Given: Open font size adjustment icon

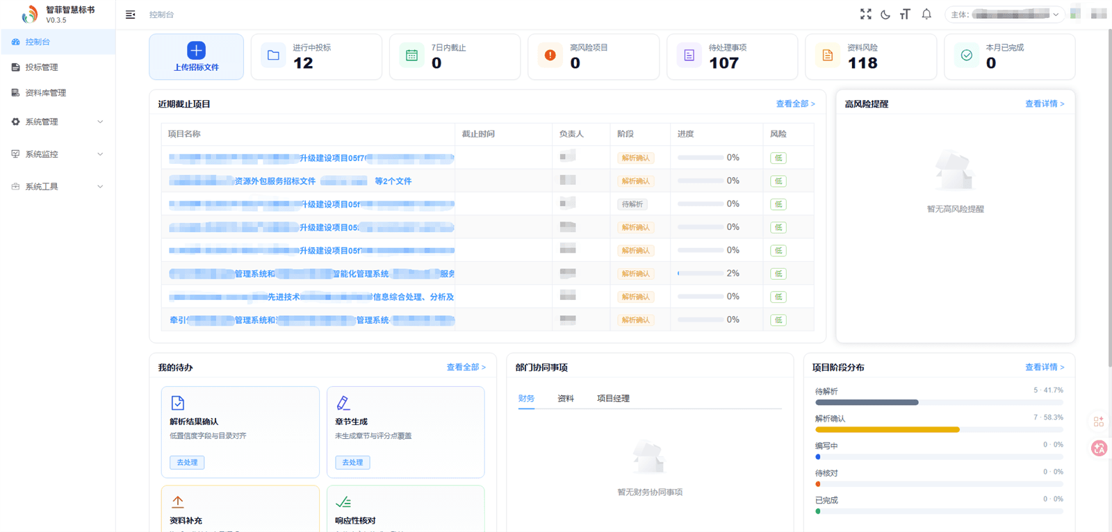Looking at the screenshot, I should [905, 14].
